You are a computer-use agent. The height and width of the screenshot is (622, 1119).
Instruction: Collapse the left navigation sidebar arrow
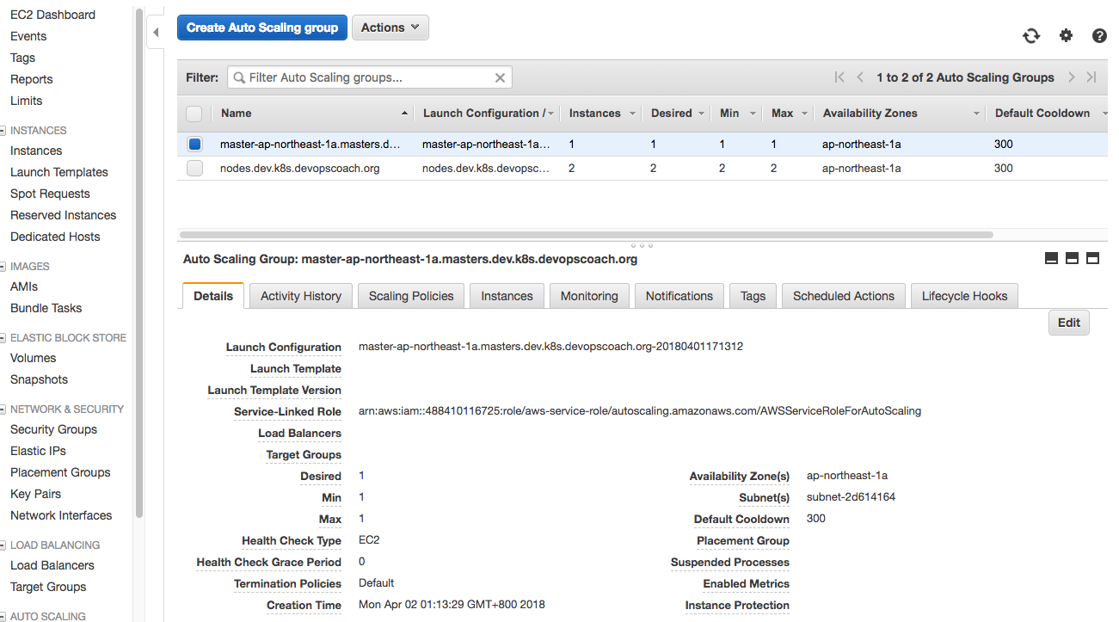coord(156,33)
